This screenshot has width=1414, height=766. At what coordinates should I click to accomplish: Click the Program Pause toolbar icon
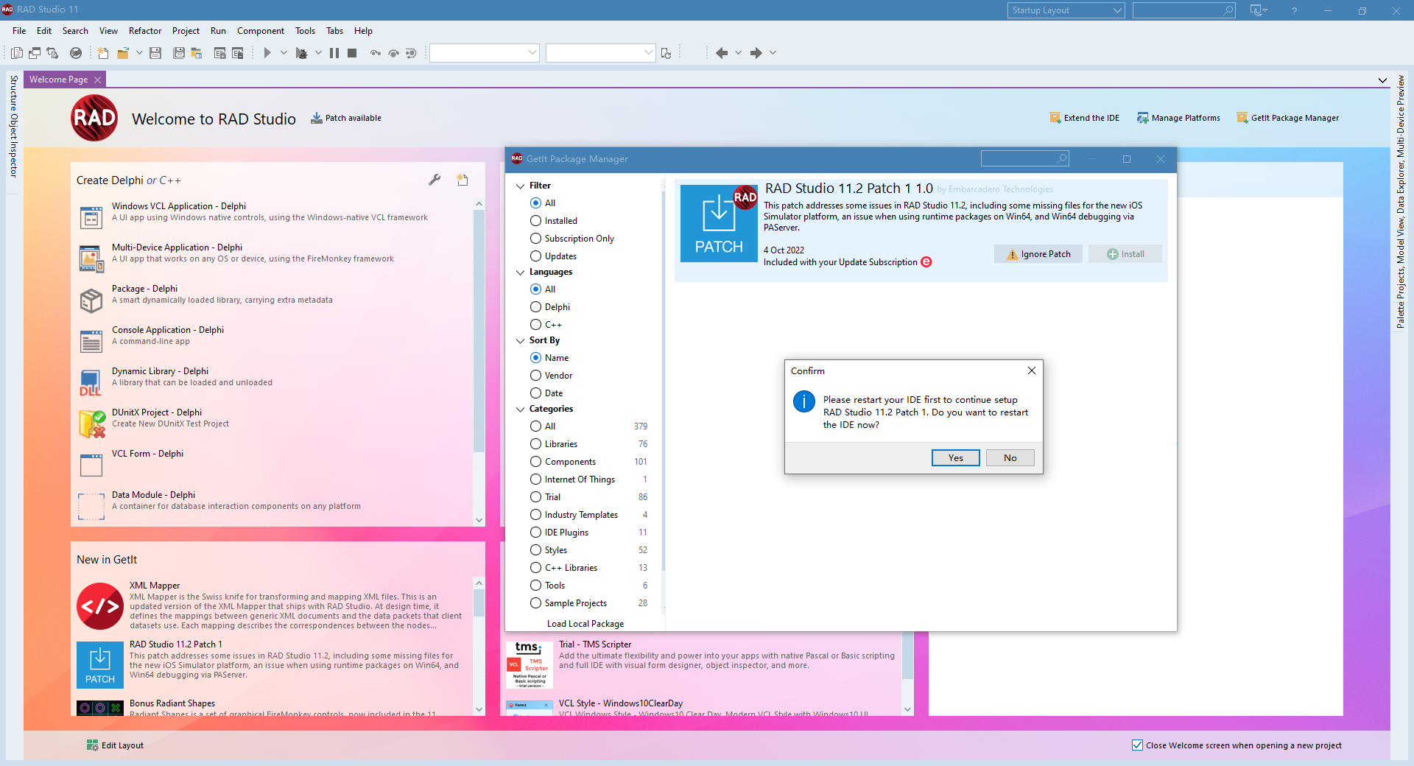click(334, 53)
